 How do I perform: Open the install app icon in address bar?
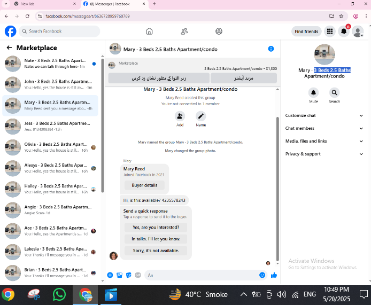(332, 16)
